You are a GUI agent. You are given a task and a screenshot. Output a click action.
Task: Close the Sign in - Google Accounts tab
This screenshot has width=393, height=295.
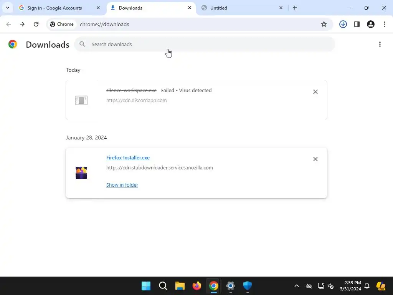click(x=98, y=8)
